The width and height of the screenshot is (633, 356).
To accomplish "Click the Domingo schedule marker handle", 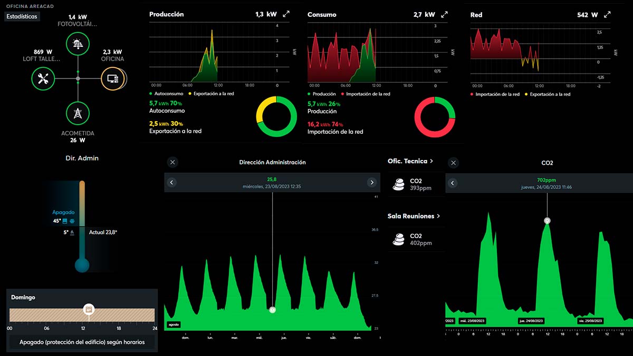I will point(89,309).
